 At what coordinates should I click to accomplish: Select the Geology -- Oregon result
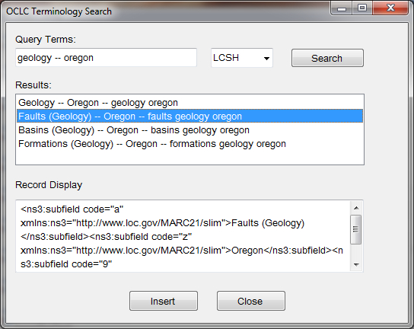tap(189, 103)
